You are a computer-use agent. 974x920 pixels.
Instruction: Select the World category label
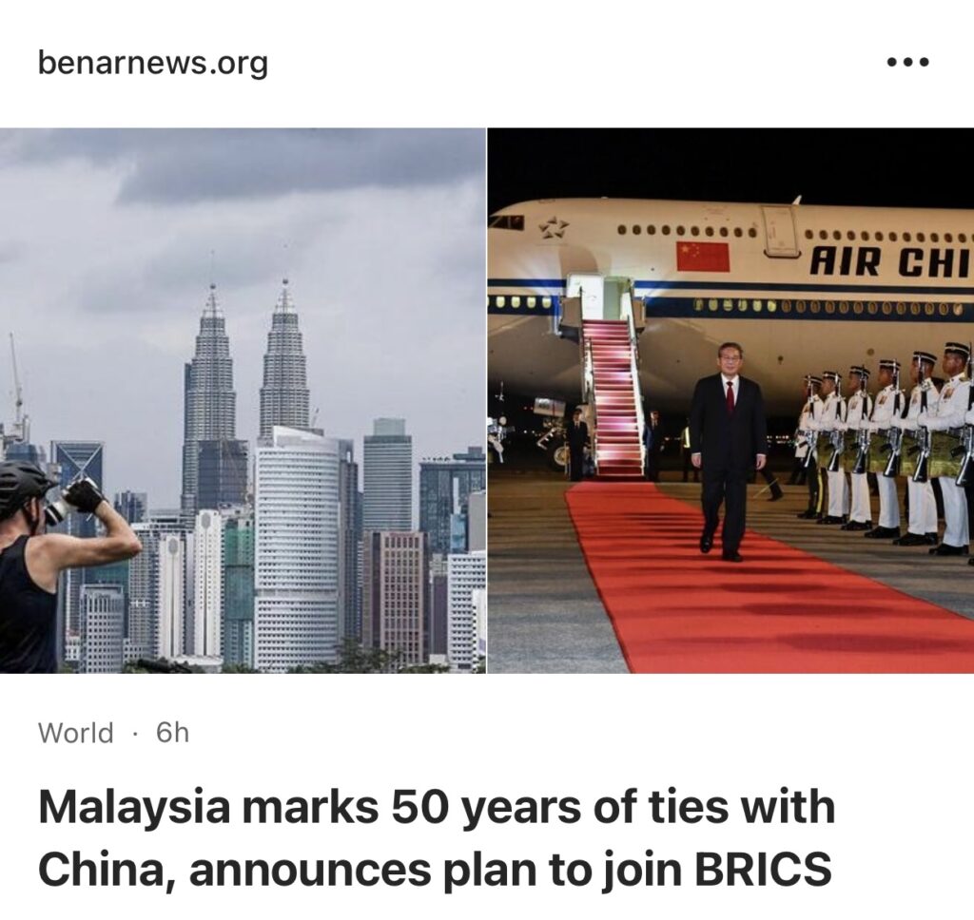tap(76, 733)
